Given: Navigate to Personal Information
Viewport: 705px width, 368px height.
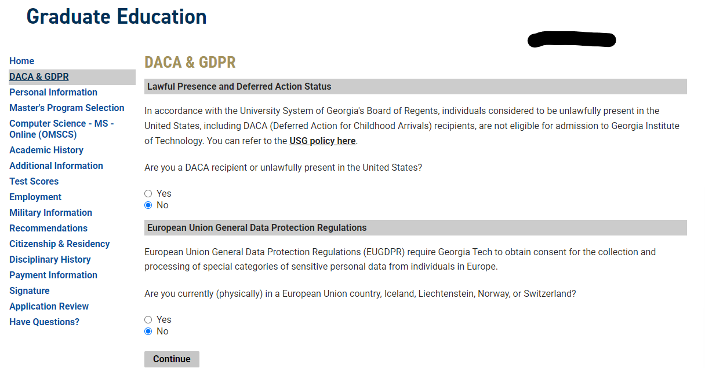Looking at the screenshot, I should (x=53, y=93).
